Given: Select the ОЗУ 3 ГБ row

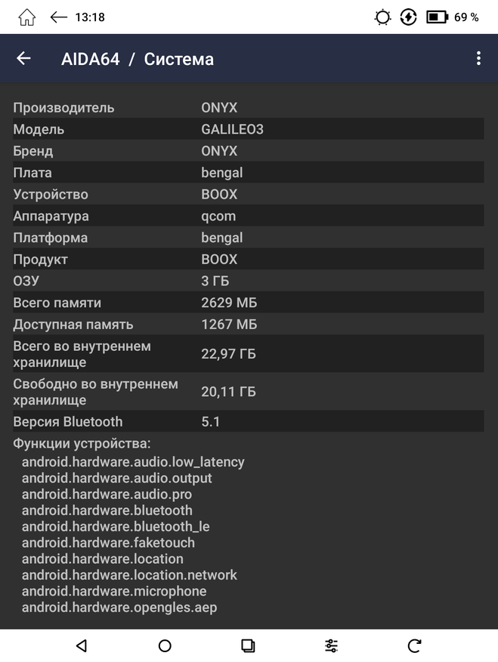Looking at the screenshot, I should [x=248, y=281].
